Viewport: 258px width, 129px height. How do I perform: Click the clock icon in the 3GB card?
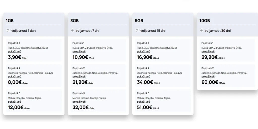[73, 30]
